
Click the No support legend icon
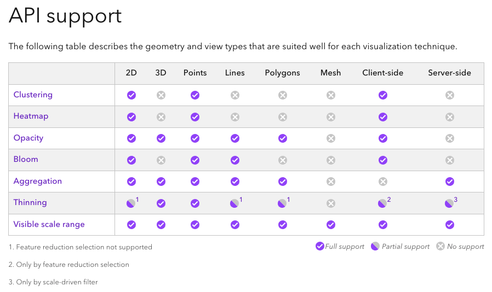point(440,246)
